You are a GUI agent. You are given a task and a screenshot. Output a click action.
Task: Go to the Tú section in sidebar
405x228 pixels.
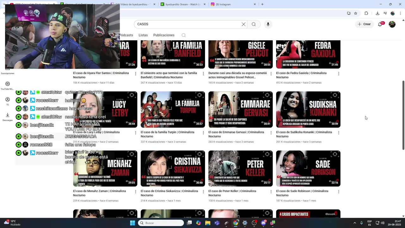[8, 101]
